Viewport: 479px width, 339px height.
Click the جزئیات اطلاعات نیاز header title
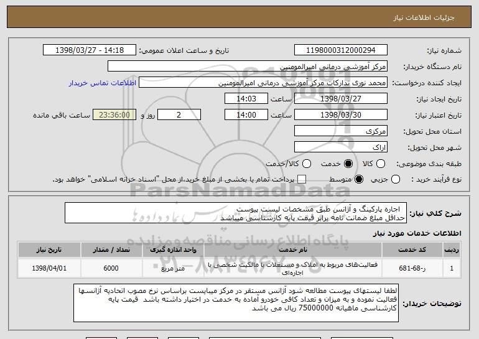pyautogui.click(x=424, y=17)
